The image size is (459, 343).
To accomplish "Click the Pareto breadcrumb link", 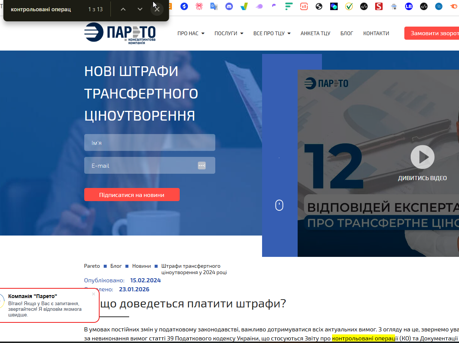I will click(92, 266).
